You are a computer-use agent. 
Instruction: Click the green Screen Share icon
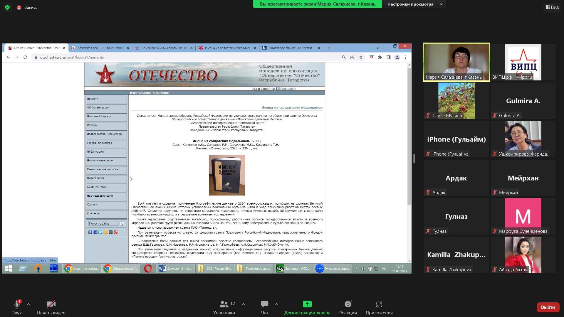(x=307, y=304)
